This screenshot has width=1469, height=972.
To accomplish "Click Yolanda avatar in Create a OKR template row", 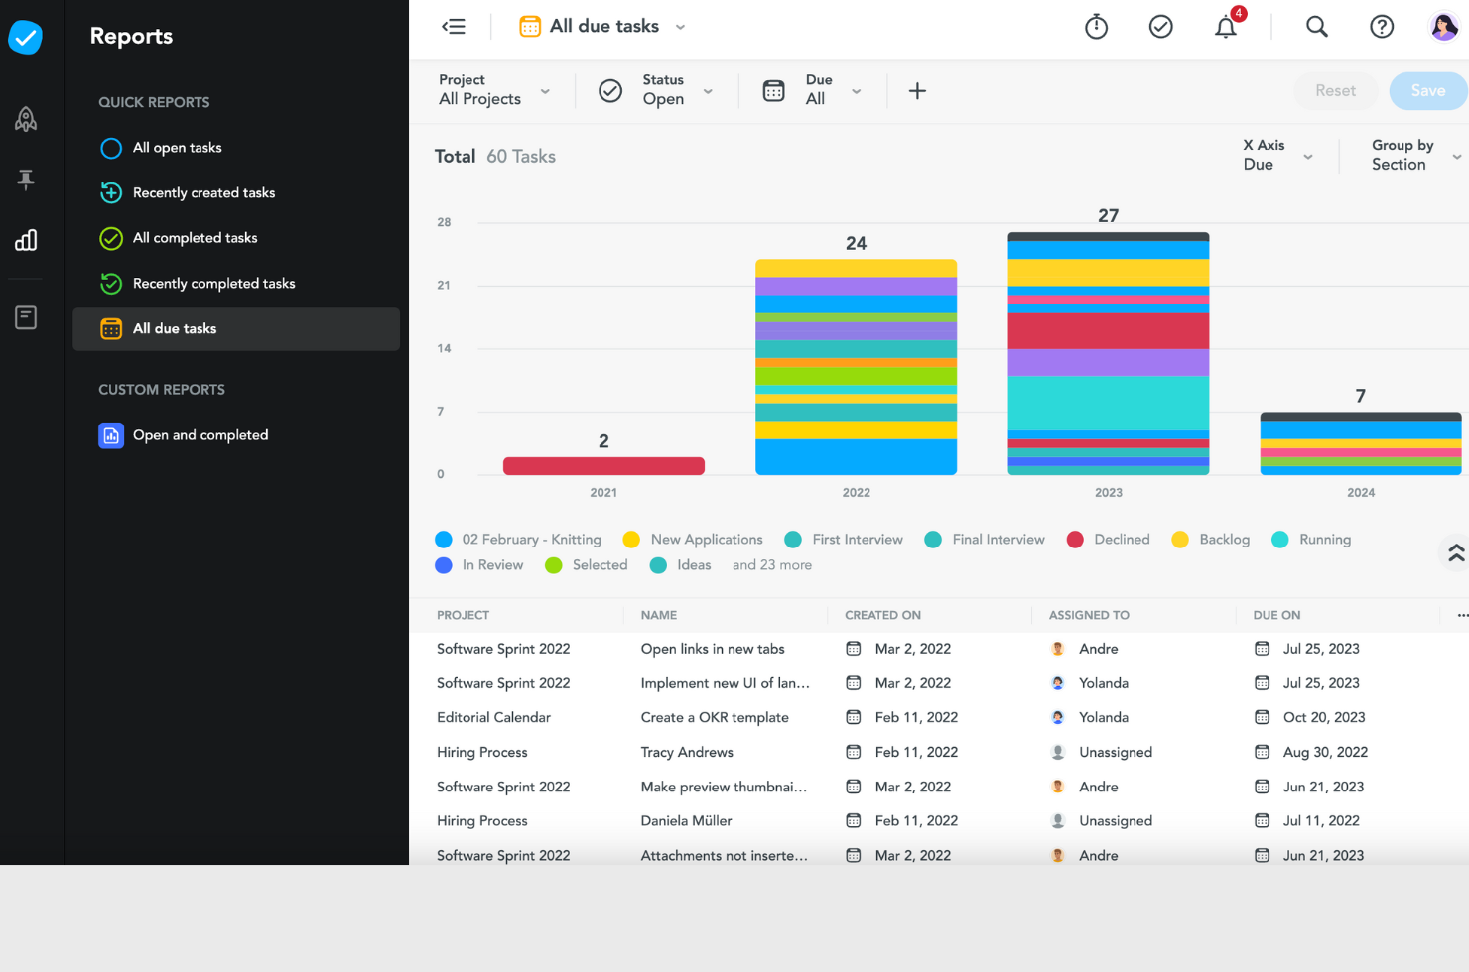I will (1058, 717).
